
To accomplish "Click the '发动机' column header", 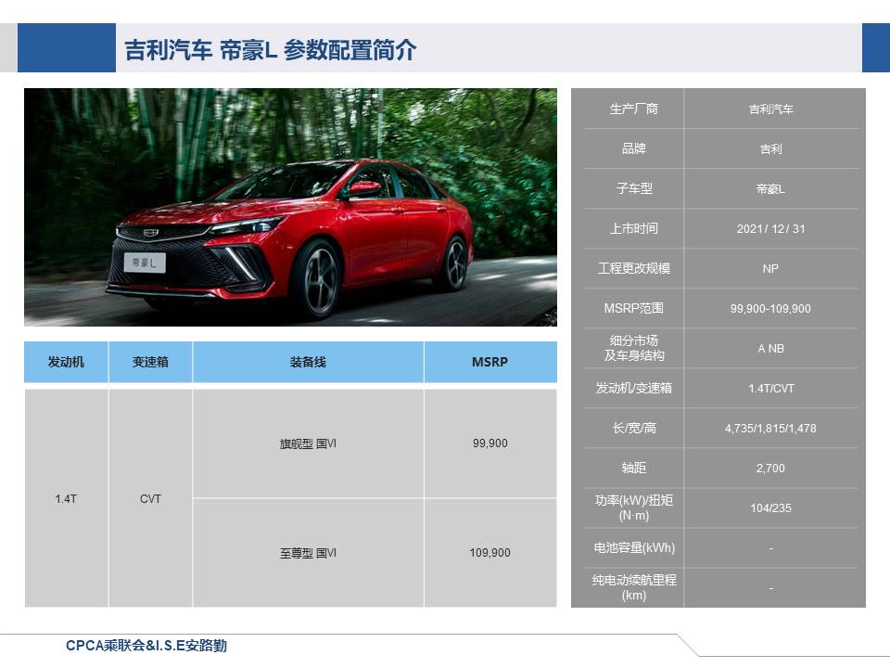I will click(x=66, y=362).
